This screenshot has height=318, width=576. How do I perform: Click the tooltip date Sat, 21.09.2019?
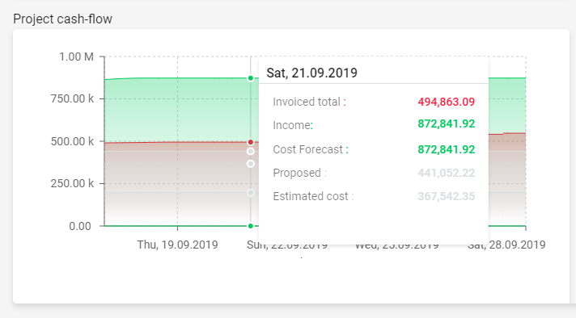tap(312, 73)
